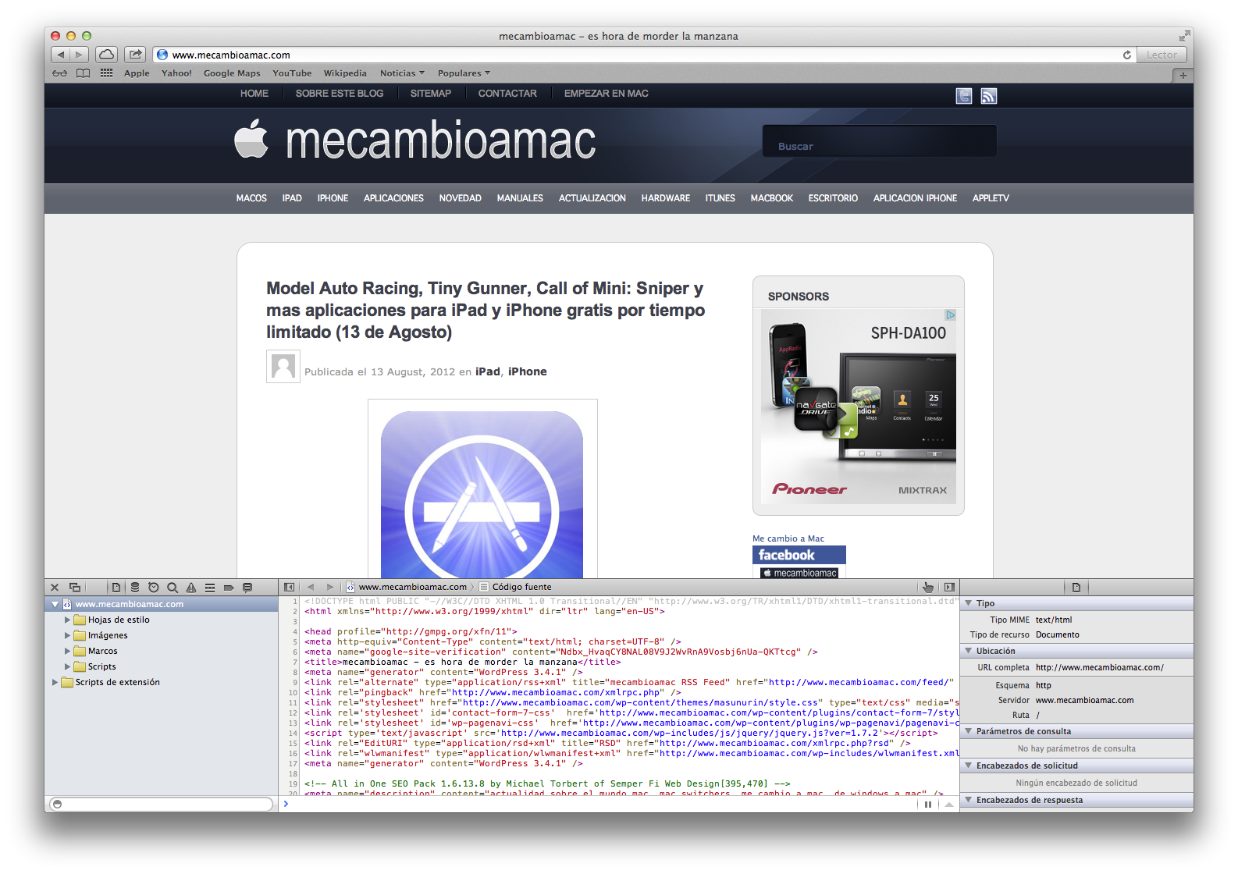Toggle element inspection hand pointer icon
This screenshot has height=874, width=1238.
(928, 587)
